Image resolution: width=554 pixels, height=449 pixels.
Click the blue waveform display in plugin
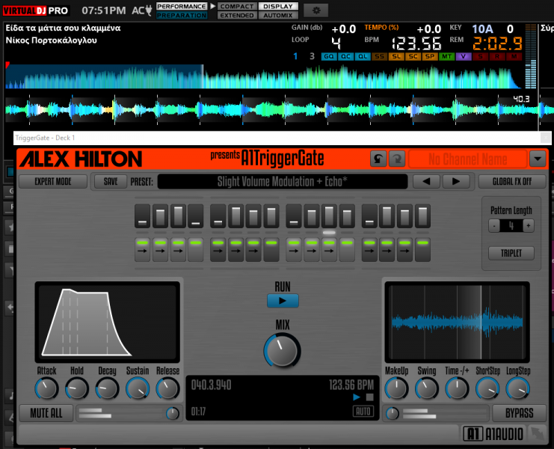458,322
